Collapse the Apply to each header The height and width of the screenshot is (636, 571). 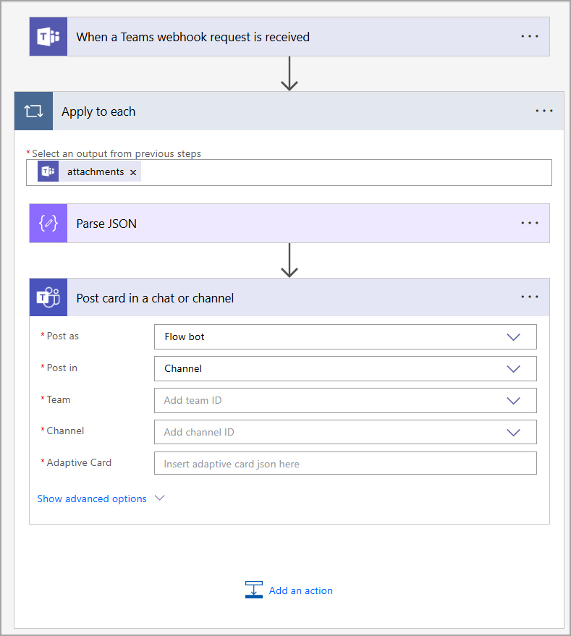[289, 111]
